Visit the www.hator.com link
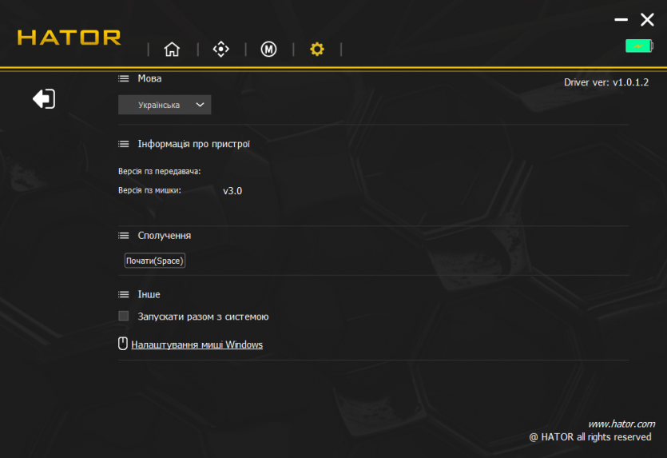 click(x=621, y=424)
